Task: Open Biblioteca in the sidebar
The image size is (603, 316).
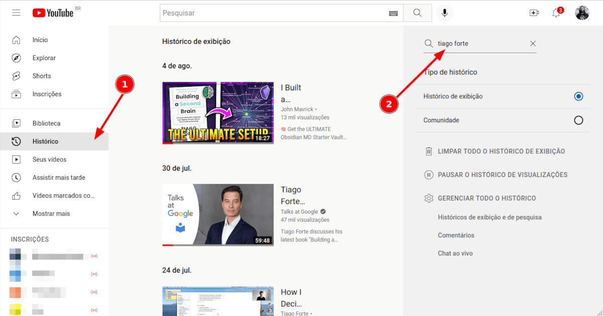Action: click(x=54, y=123)
